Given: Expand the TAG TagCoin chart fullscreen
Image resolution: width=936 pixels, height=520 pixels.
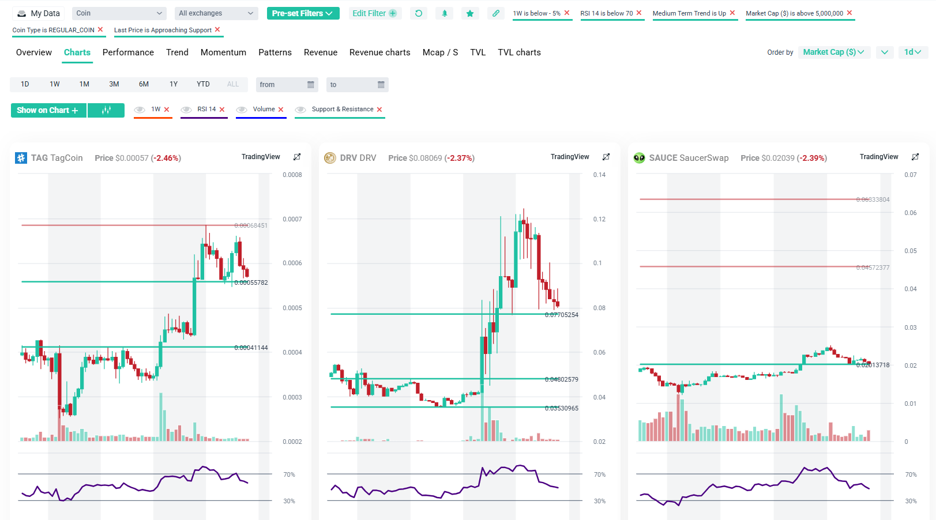Looking at the screenshot, I should pyautogui.click(x=297, y=157).
